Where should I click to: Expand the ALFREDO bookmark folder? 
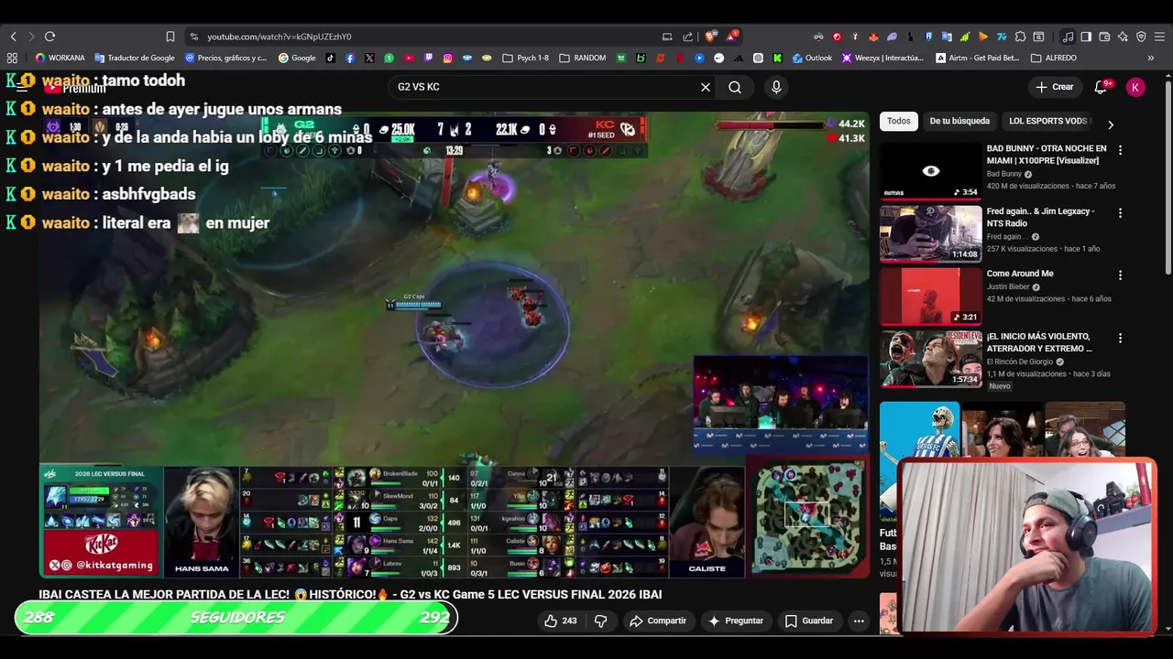(1054, 58)
